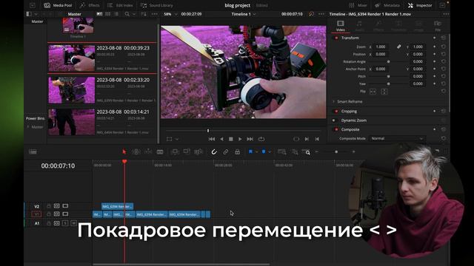The image size is (474, 266).
Task: Choose the Dynamic Trim Mode tool
Action: [148, 151]
